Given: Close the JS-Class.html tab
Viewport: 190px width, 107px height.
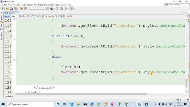Looking at the screenshot, I should pyautogui.click(x=18, y=13).
